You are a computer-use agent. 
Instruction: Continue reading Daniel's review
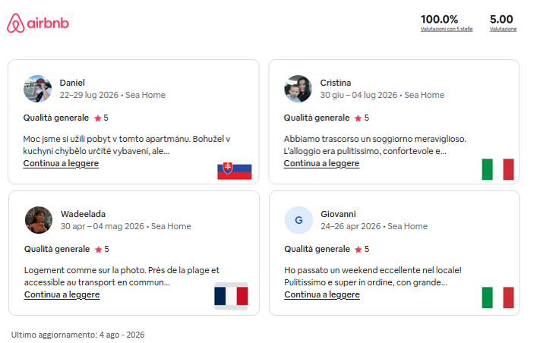pyautogui.click(x=61, y=163)
